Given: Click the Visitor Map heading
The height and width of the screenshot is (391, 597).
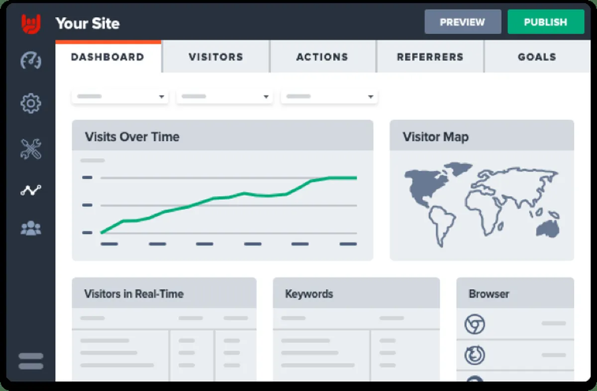Looking at the screenshot, I should point(435,137).
